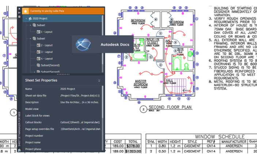
Task: Open the palette properties menu icon
Action: point(19,17)
